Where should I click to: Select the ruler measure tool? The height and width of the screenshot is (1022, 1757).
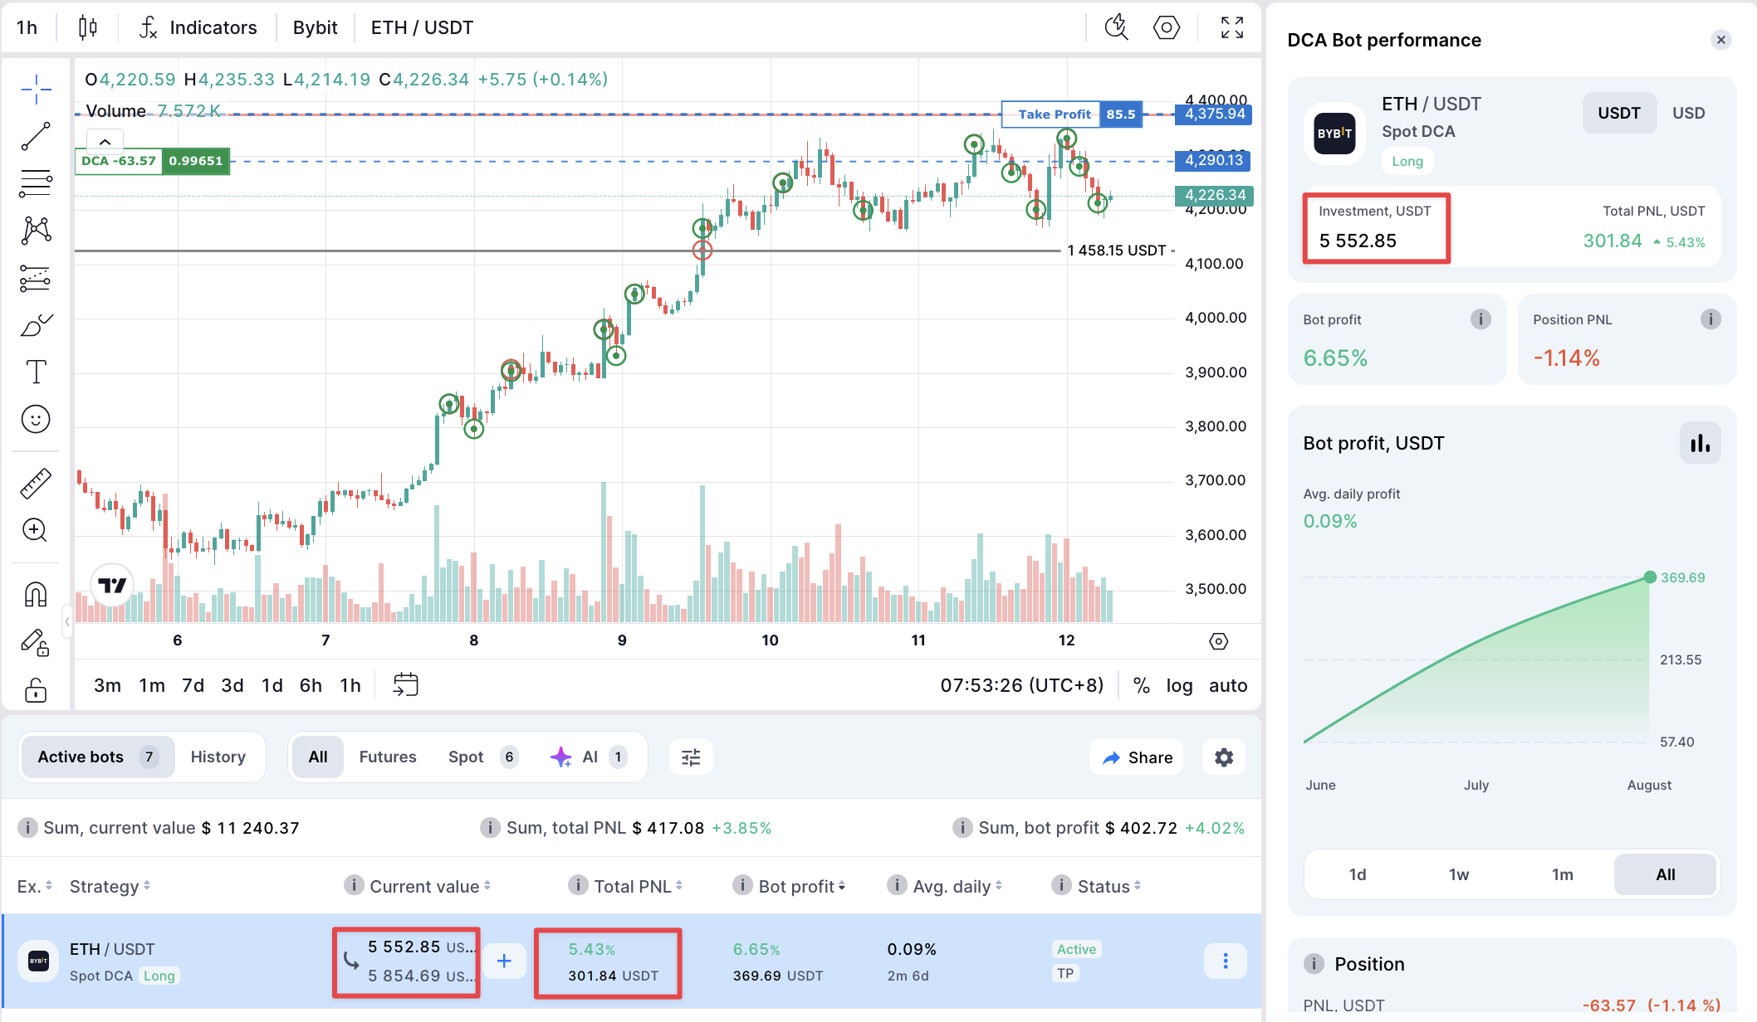(x=36, y=483)
